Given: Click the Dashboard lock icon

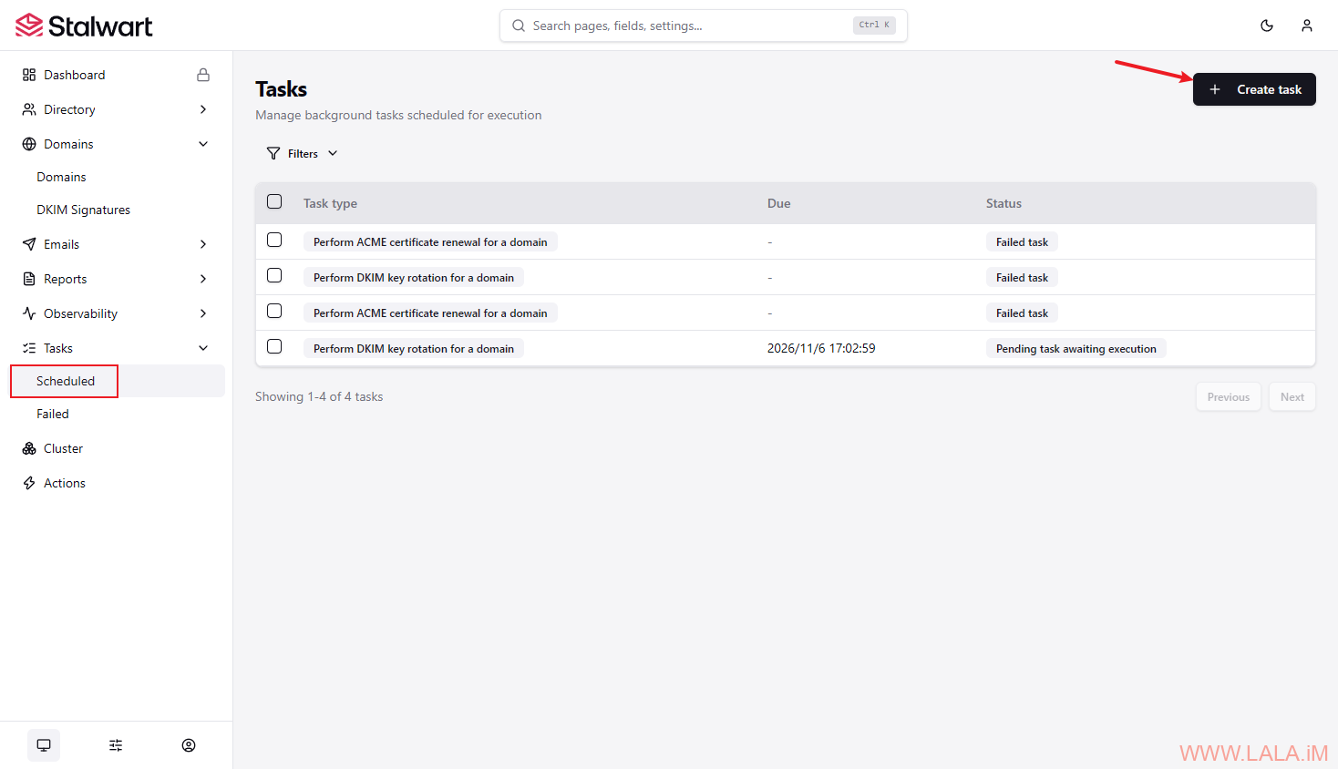Looking at the screenshot, I should 203,75.
